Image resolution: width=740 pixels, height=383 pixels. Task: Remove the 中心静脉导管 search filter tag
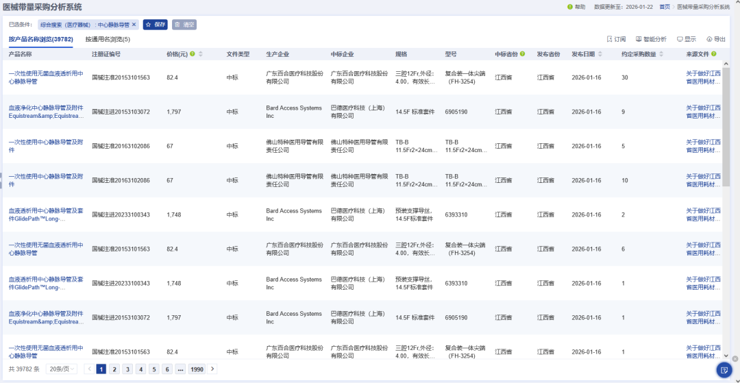134,24
